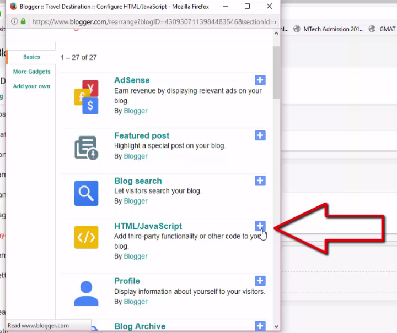The width and height of the screenshot is (397, 333).
Task: Minimize the Firefox popup window
Action: pyautogui.click(x=226, y=6)
